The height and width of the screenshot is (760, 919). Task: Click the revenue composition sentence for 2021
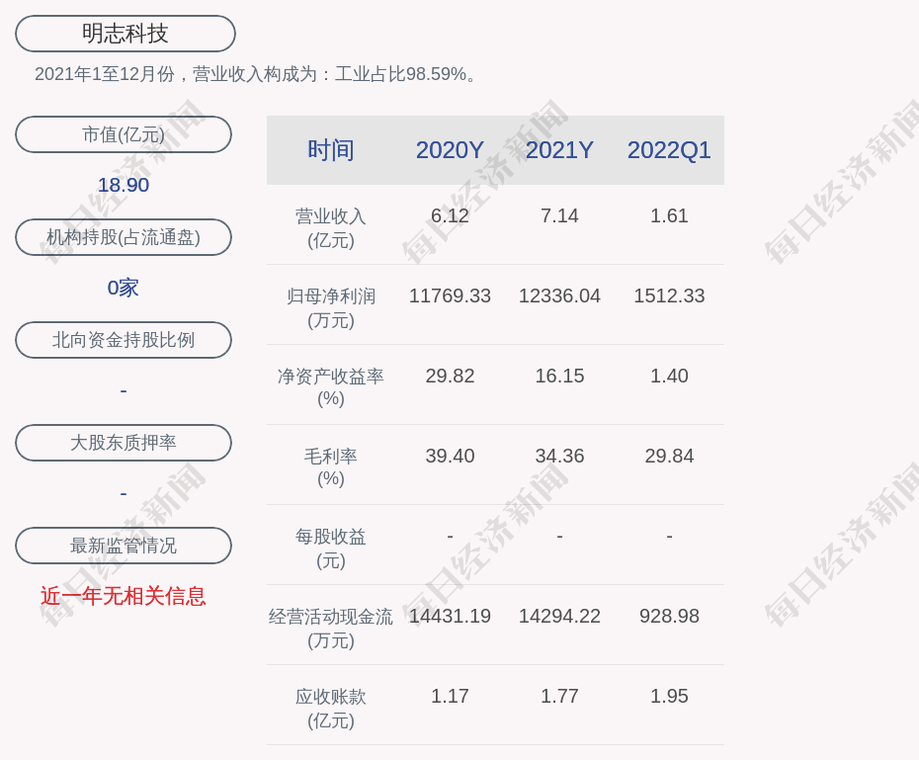coord(256,74)
